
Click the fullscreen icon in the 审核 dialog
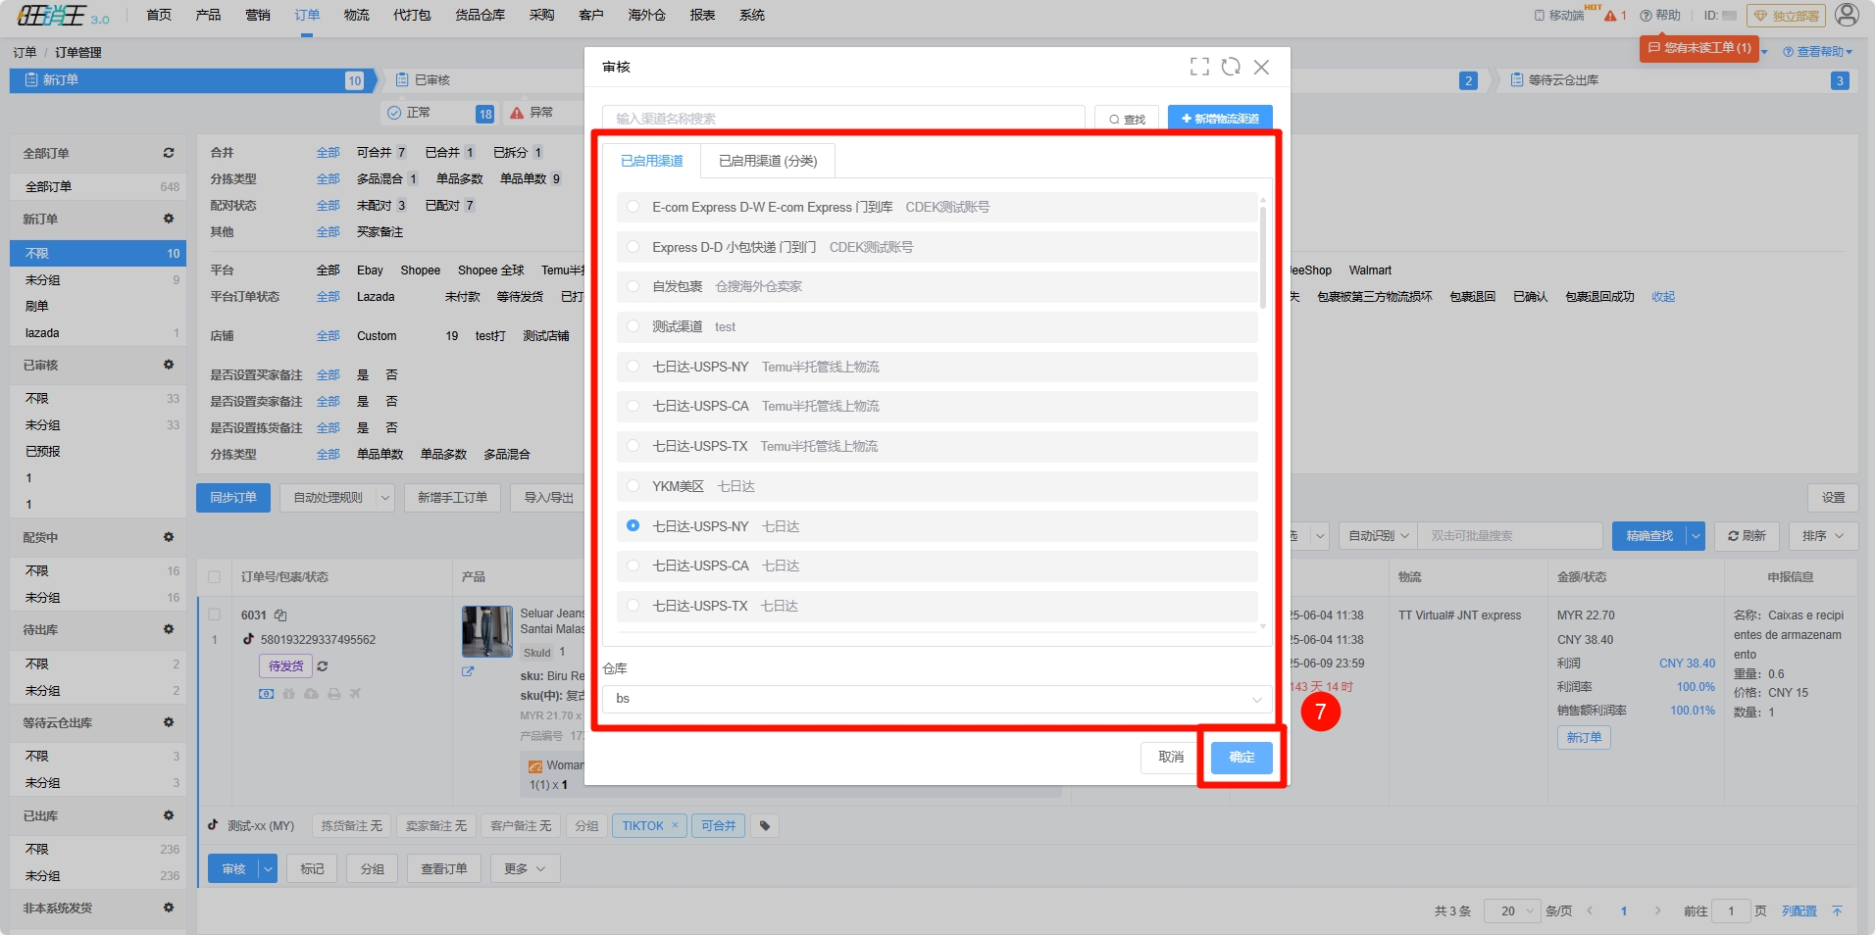click(x=1199, y=67)
